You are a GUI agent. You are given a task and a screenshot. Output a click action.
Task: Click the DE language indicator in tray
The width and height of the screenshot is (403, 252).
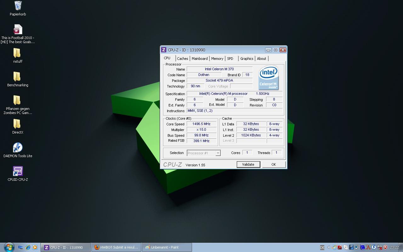coord(322,247)
